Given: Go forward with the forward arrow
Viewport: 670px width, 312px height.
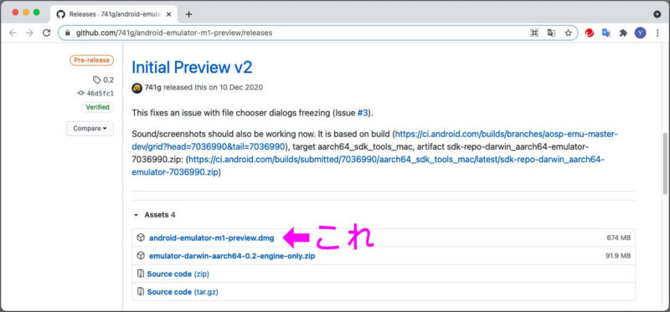Looking at the screenshot, I should click(29, 33).
